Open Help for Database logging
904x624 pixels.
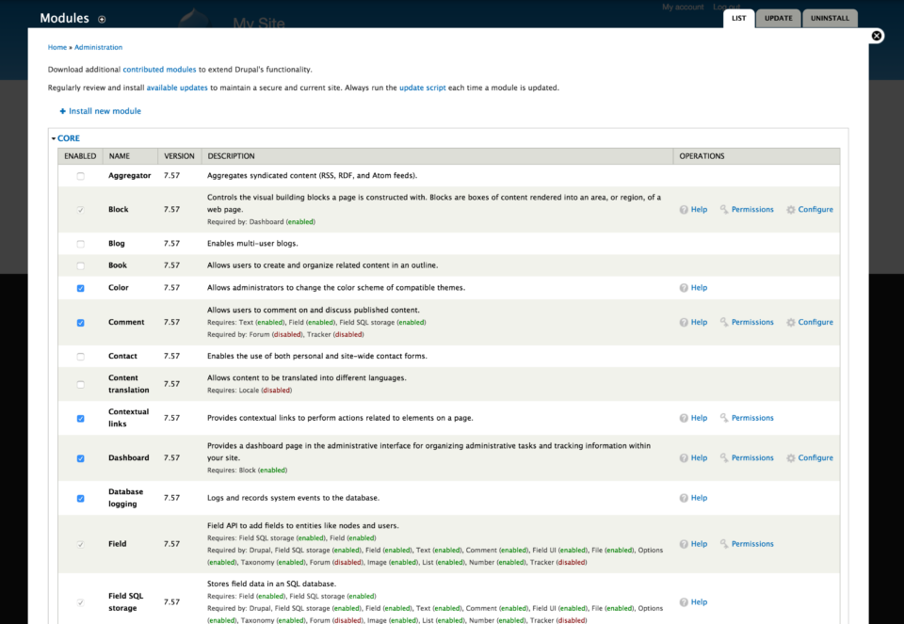click(699, 497)
